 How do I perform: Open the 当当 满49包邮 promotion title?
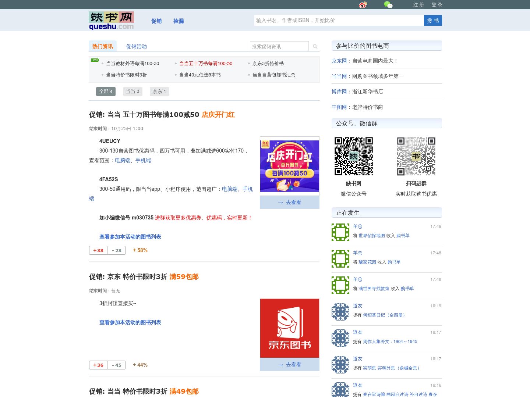144,391
